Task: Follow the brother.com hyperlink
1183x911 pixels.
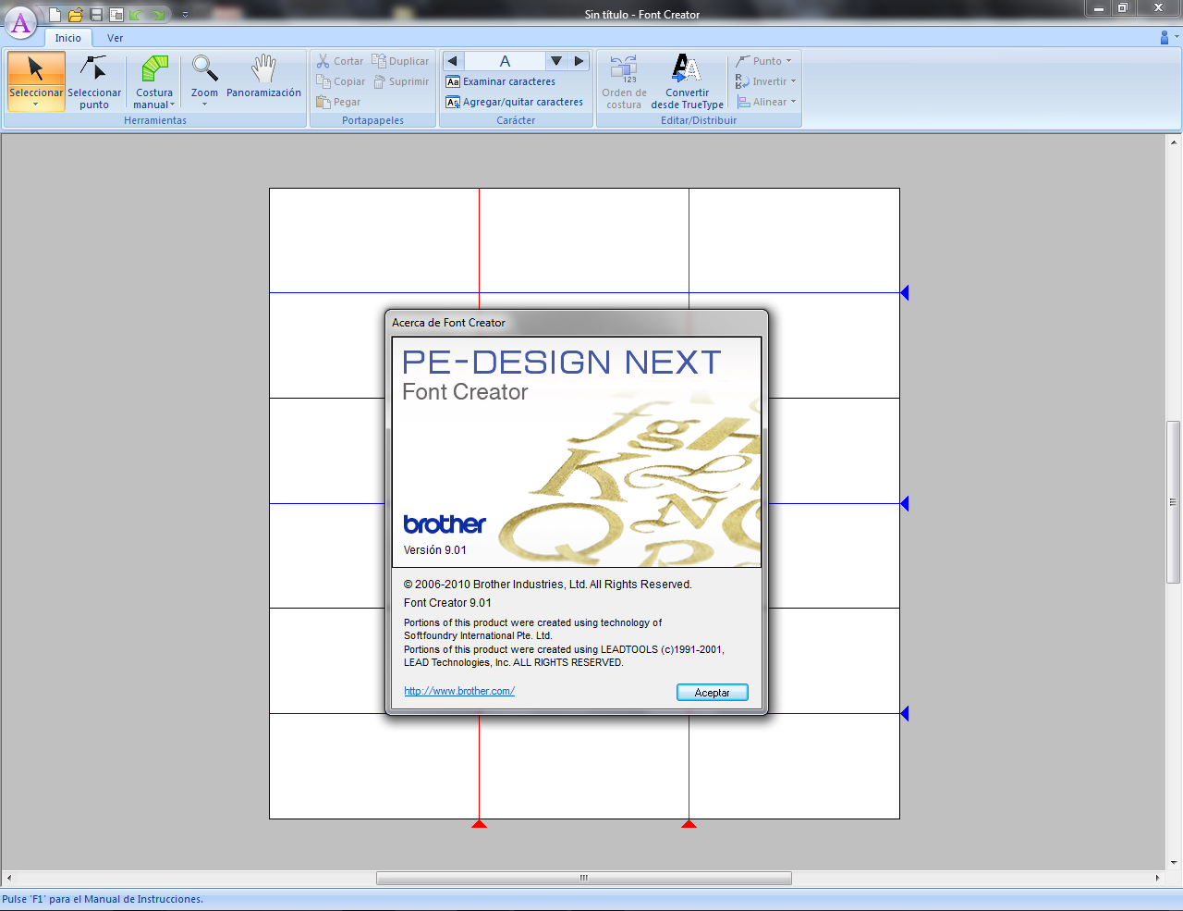Action: tap(459, 690)
